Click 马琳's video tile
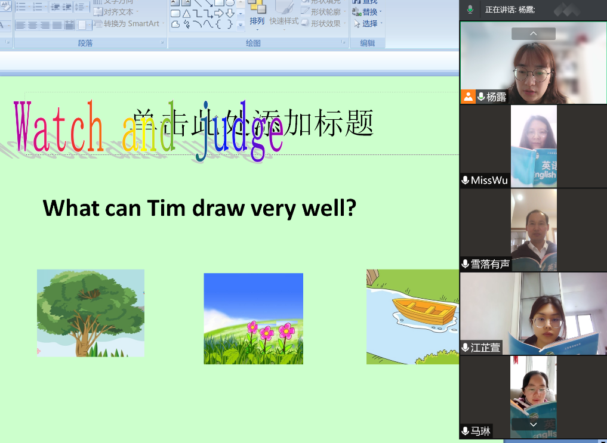The width and height of the screenshot is (607, 443). tap(534, 397)
